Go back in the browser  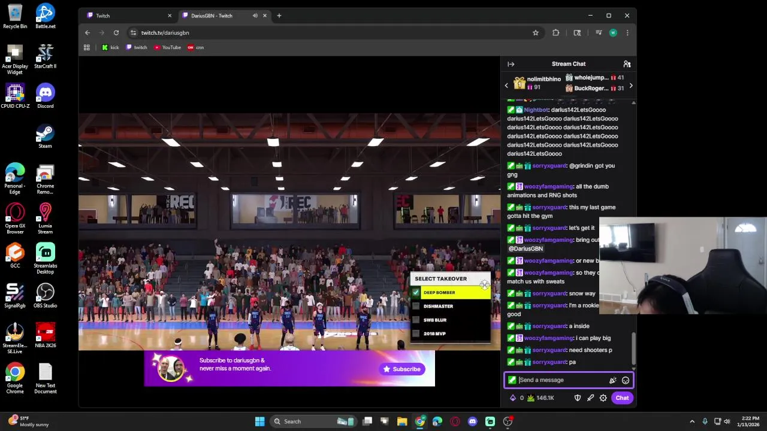tap(87, 33)
